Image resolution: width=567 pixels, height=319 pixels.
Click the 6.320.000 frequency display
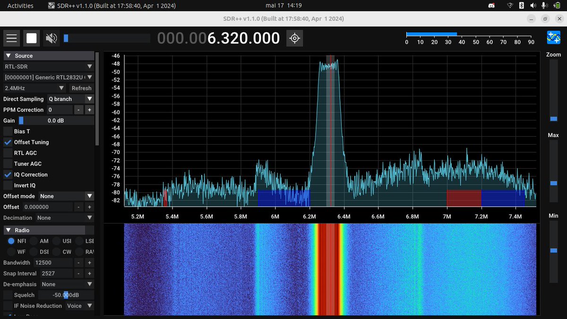click(x=244, y=38)
